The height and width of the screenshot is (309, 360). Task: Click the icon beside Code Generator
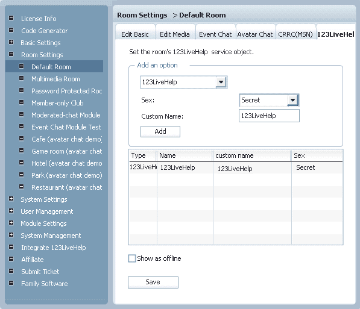tap(11, 30)
